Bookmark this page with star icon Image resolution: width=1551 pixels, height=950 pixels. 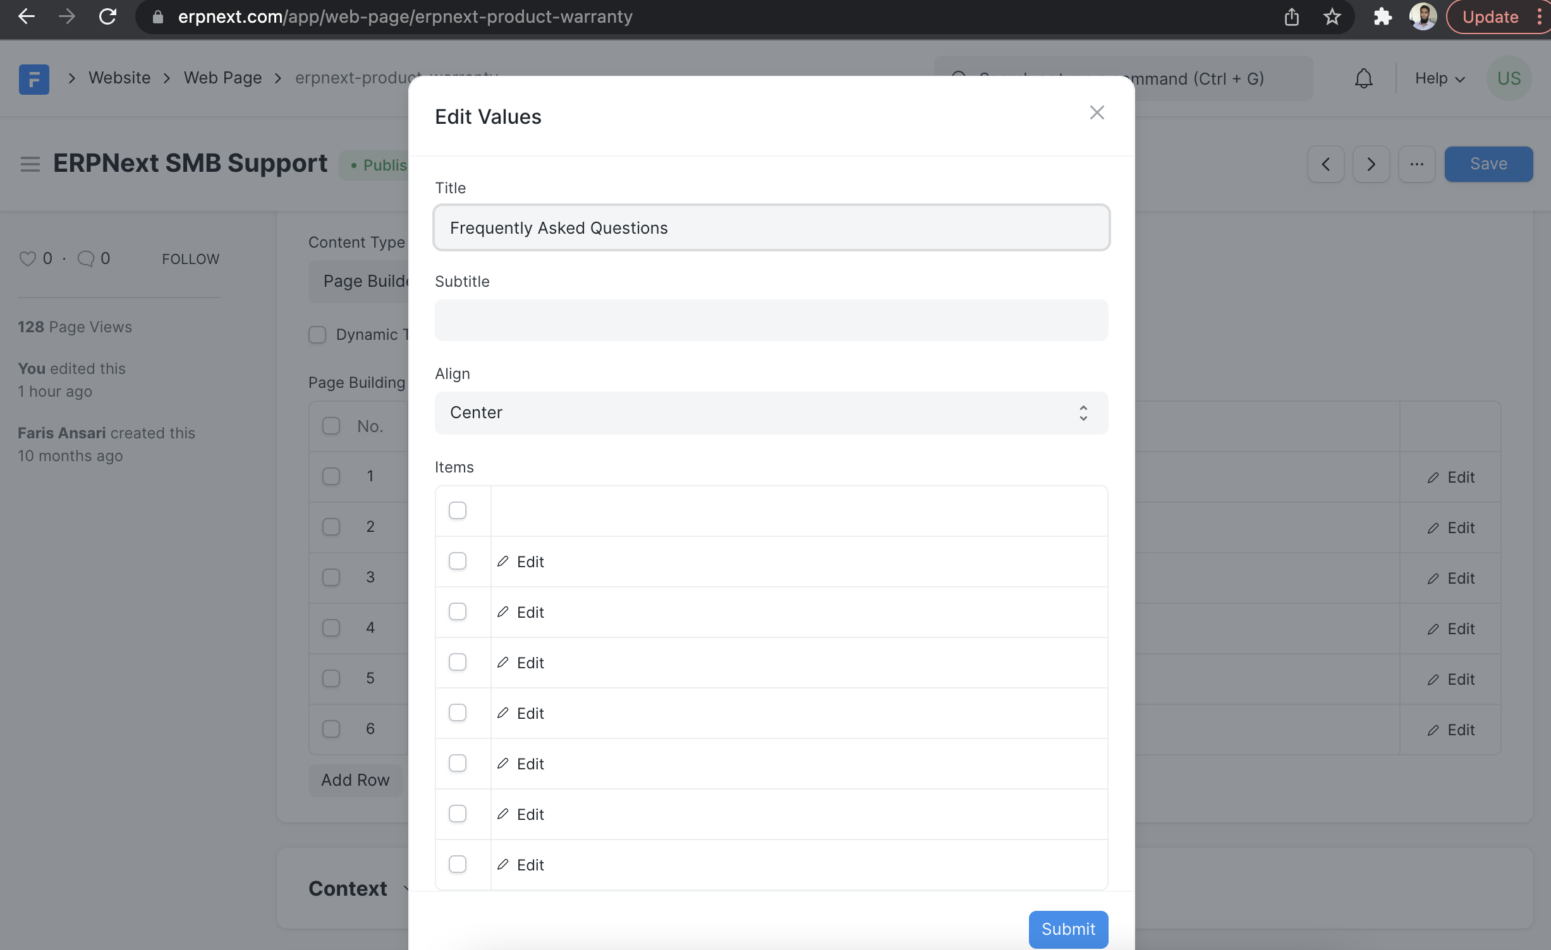click(1332, 17)
